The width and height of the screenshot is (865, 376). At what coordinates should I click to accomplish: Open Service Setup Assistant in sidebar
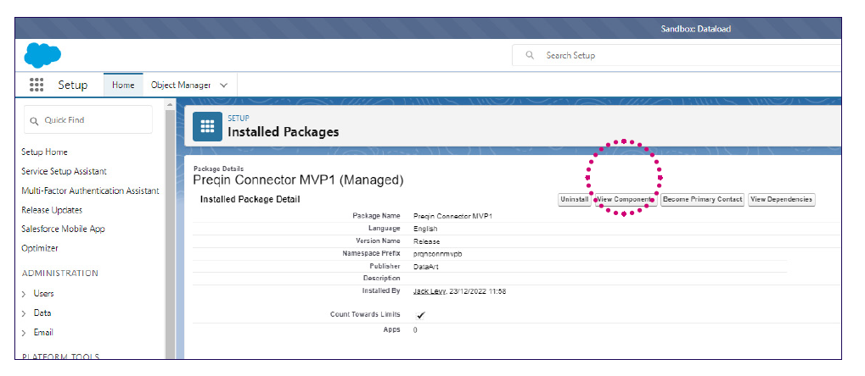coord(64,171)
